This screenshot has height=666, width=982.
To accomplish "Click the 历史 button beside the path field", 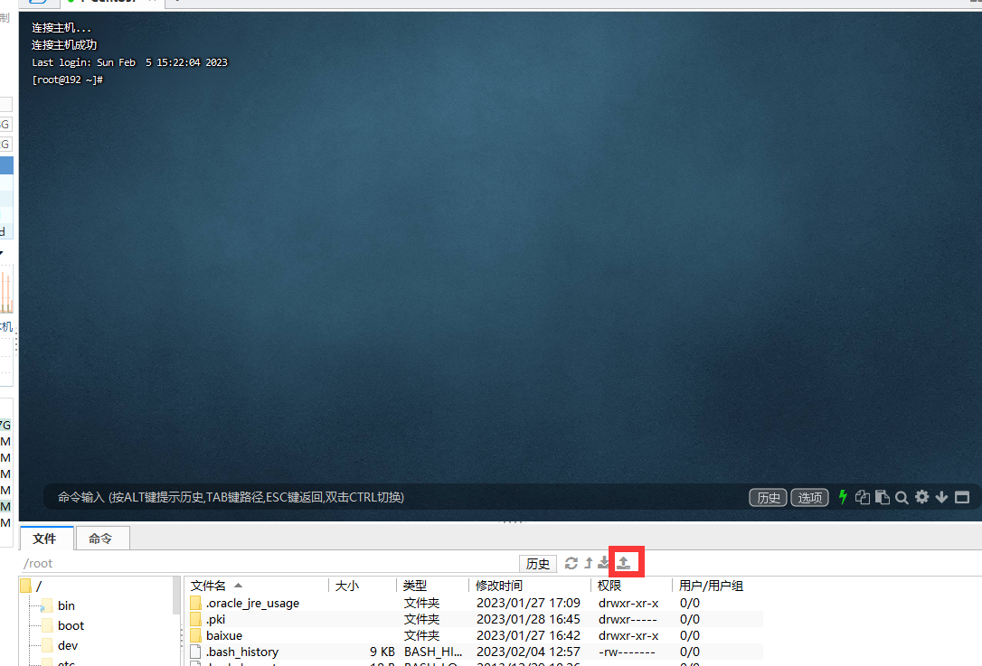I will point(538,563).
